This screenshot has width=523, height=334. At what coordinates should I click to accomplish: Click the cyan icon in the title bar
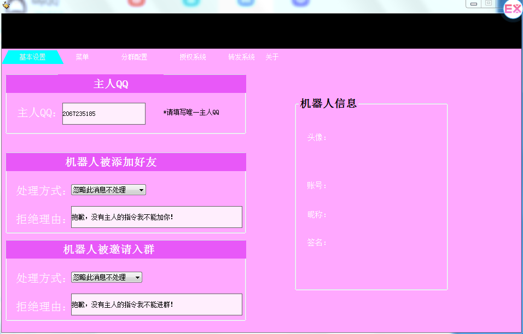tap(191, 2)
